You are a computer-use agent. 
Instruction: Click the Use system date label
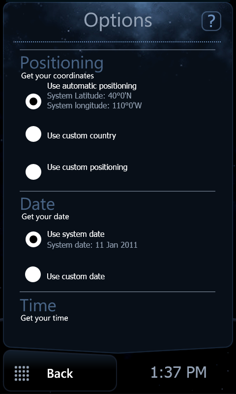coord(76,234)
